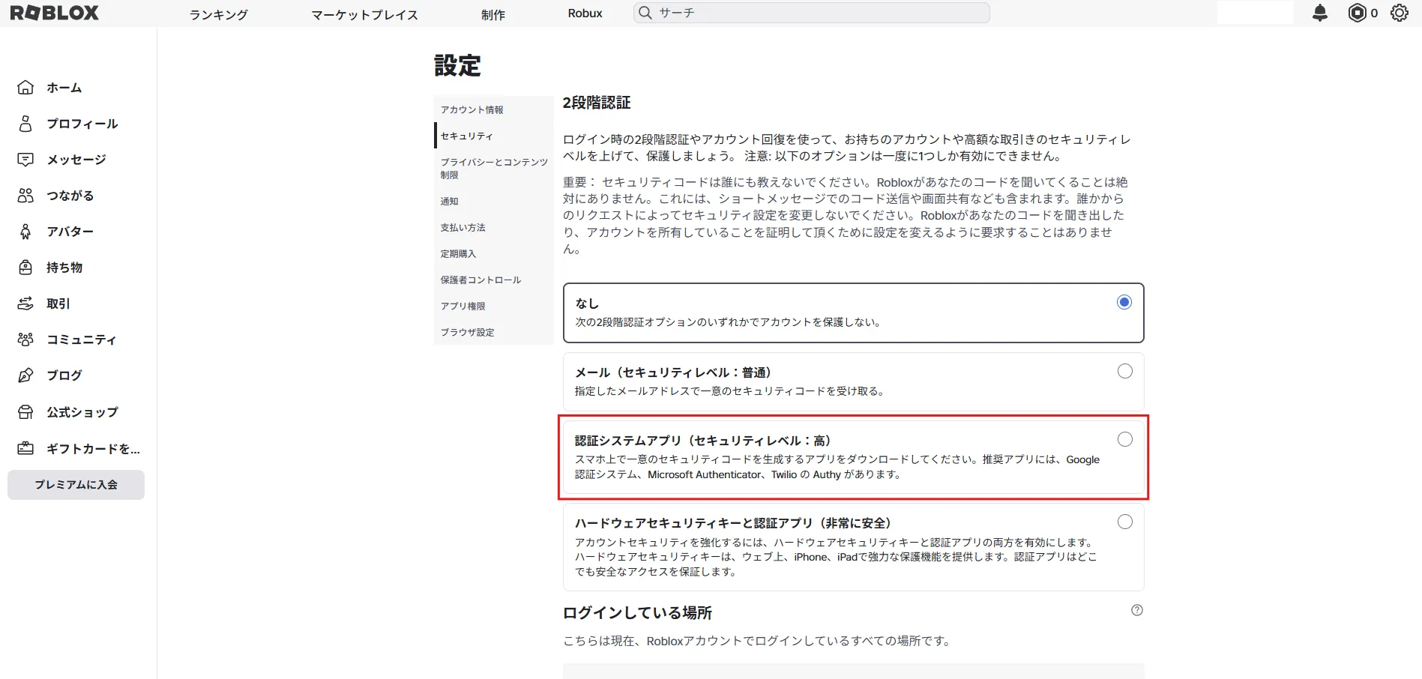This screenshot has width=1422, height=679.
Task: Click the help icon beside ログインしている場所
Action: (x=1136, y=610)
